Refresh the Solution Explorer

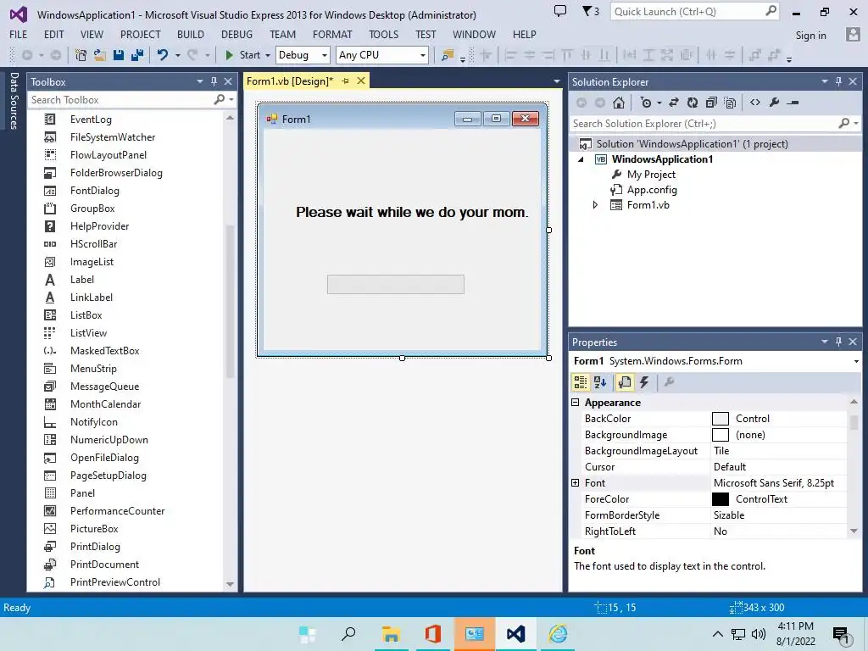click(693, 103)
